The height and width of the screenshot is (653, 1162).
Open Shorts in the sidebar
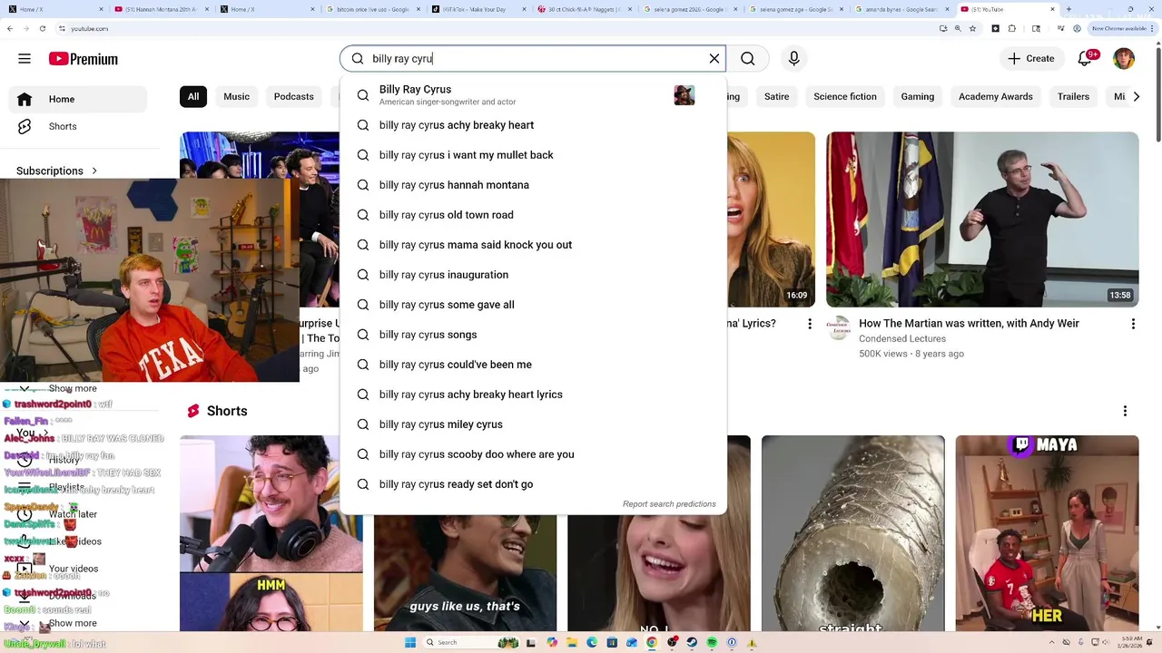point(77,126)
